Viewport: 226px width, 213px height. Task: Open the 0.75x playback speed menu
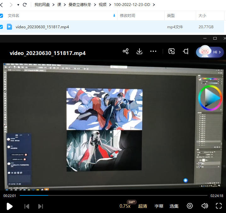pyautogui.click(x=125, y=206)
